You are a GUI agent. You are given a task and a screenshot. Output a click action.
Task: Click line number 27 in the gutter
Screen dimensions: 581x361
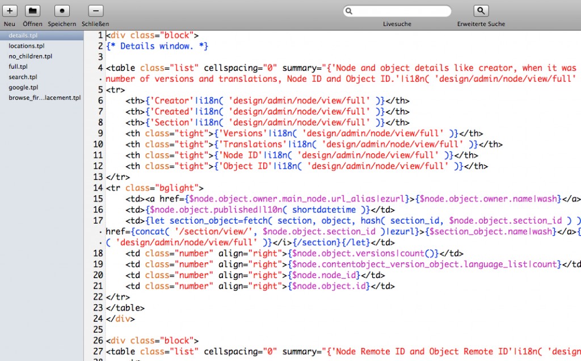point(98,352)
